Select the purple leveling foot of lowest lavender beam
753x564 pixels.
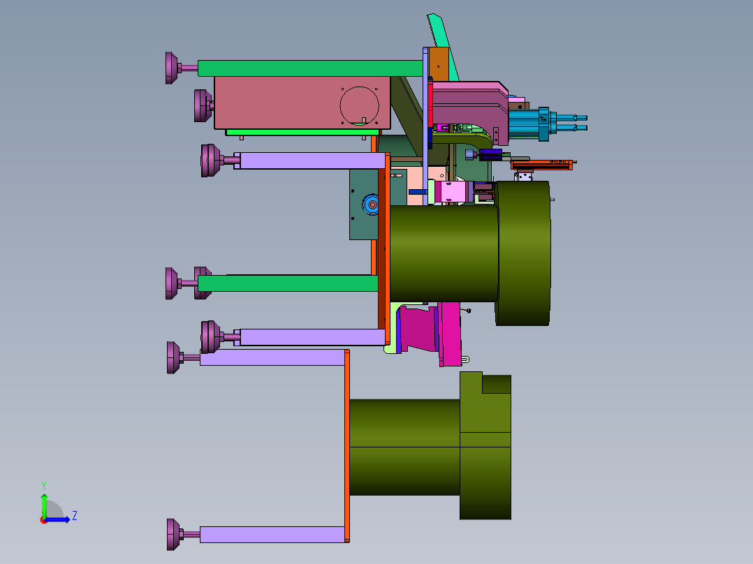pyautogui.click(x=175, y=534)
